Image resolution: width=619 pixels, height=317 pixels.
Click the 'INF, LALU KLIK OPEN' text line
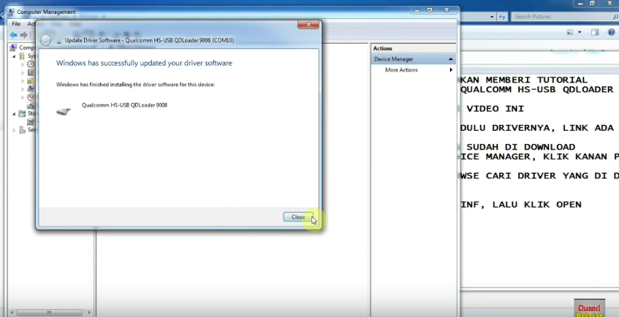click(520, 205)
